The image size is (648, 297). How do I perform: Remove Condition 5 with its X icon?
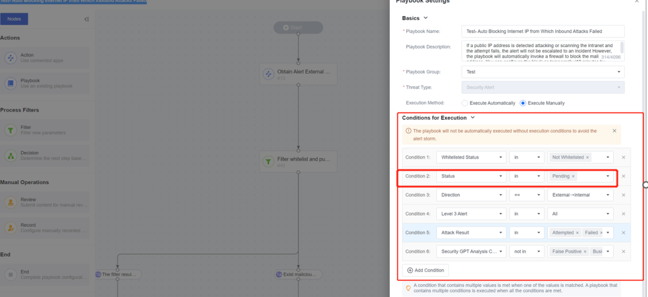624,233
